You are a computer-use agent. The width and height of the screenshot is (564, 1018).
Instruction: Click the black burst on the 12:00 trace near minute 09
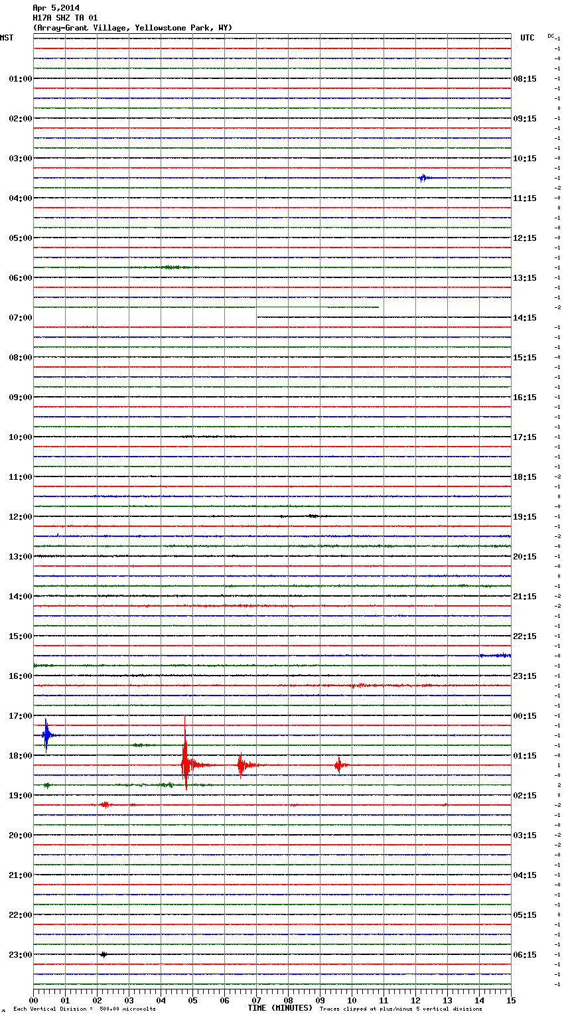(313, 516)
